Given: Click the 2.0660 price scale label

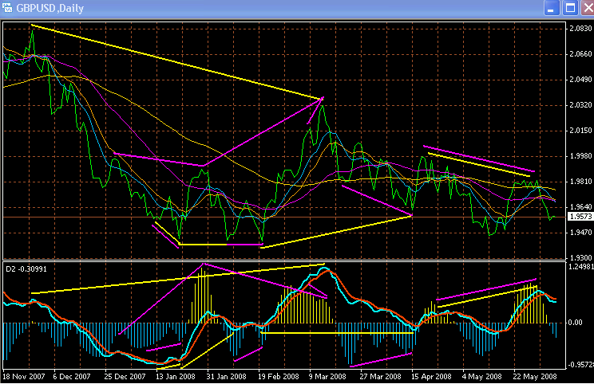Looking at the screenshot, I should 580,54.
